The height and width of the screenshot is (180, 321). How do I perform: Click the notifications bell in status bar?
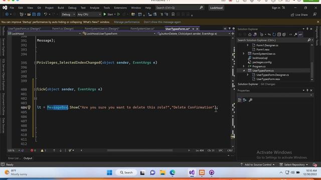[315, 164]
